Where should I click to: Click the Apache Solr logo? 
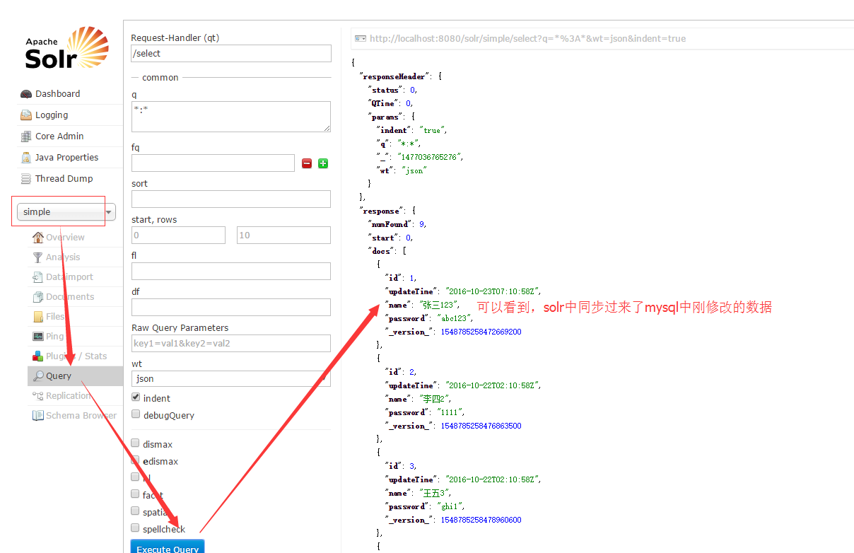pyautogui.click(x=66, y=48)
